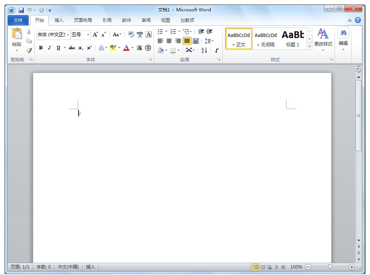Open the Page Layout (页面布局) tab

point(82,20)
